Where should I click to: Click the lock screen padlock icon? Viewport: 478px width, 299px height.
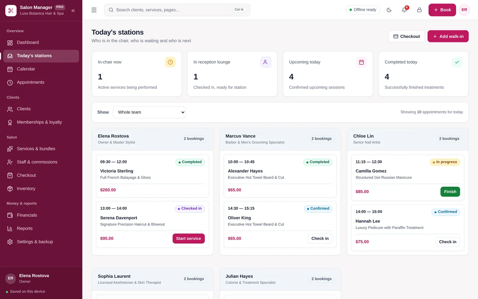419,10
